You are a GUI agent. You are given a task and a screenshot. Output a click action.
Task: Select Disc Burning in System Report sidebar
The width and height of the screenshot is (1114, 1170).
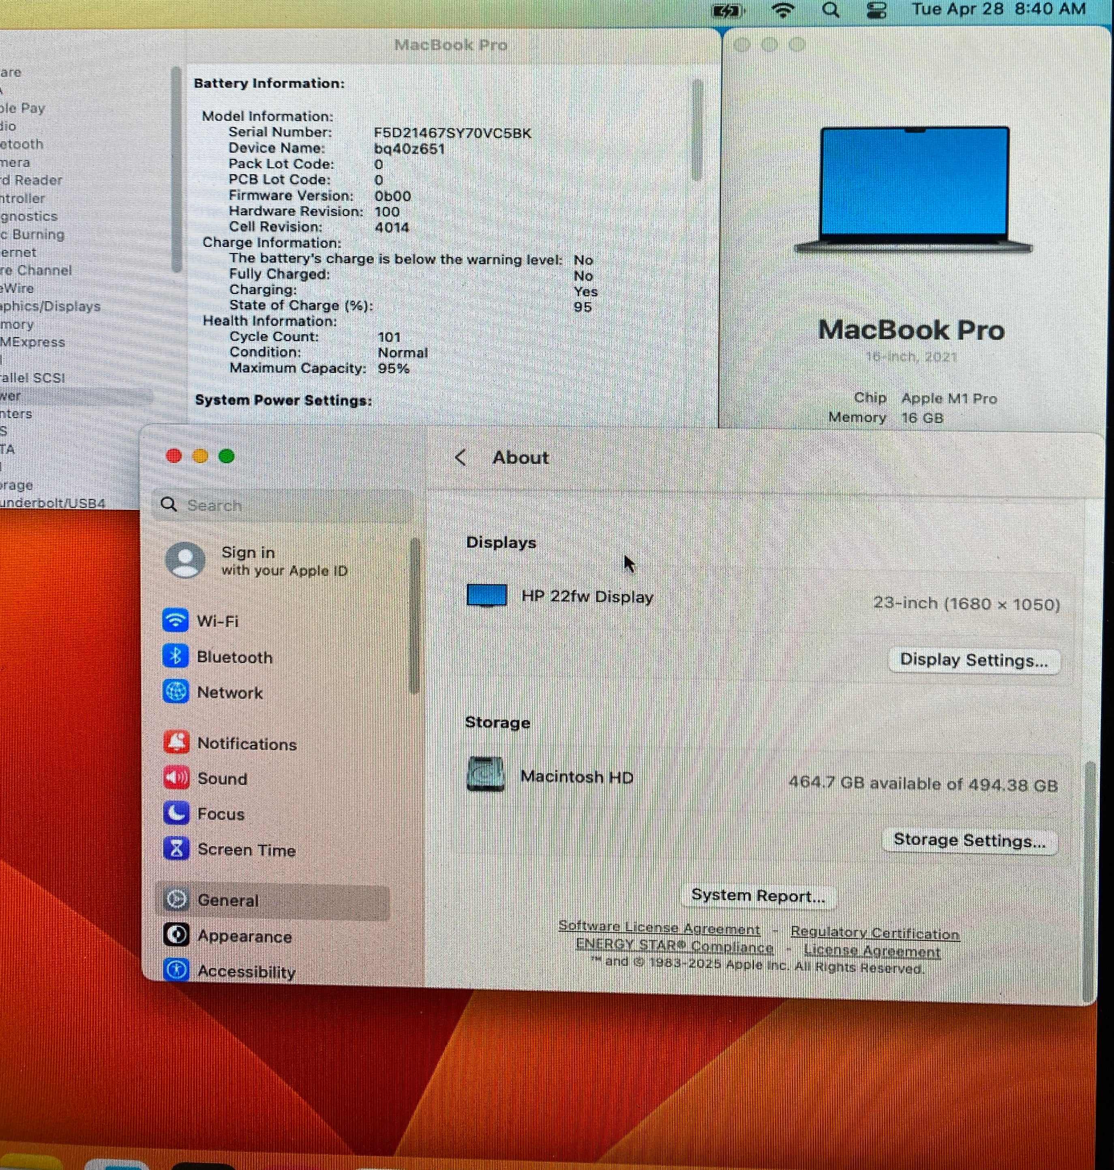pos(32,234)
